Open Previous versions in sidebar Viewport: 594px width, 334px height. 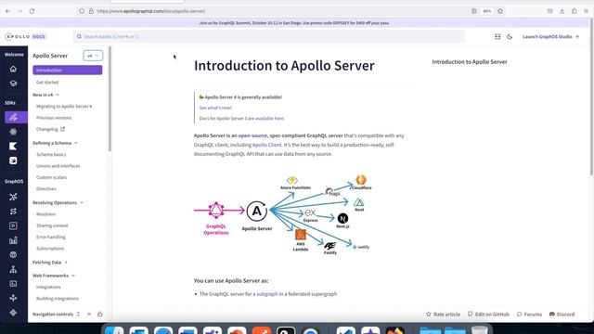(54, 118)
